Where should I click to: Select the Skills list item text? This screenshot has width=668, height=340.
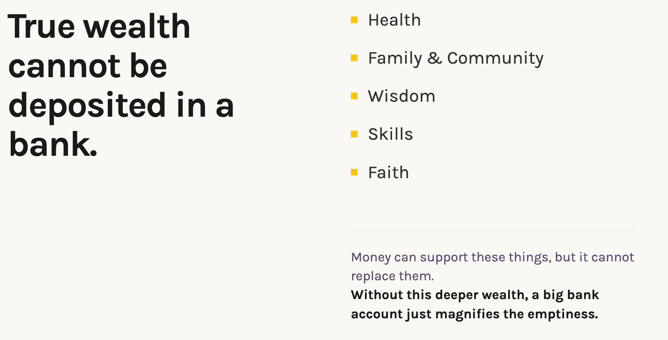391,134
